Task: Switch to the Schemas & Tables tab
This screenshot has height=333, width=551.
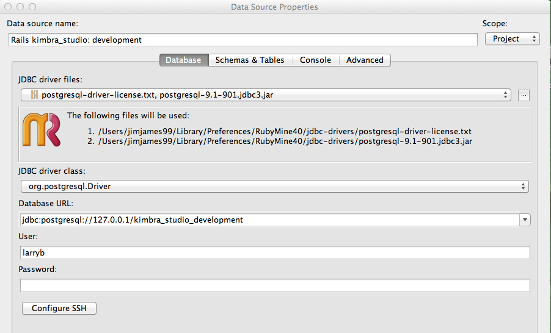Action: point(250,60)
